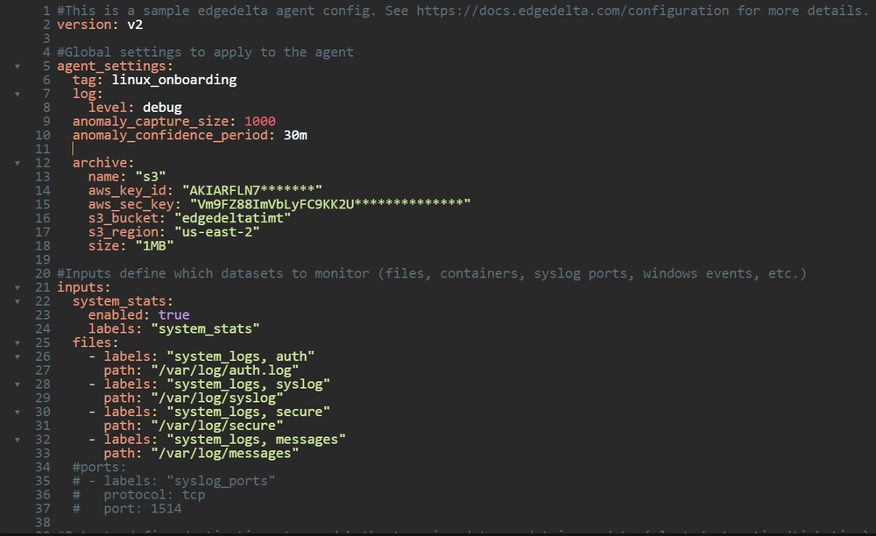Click the linux_onboarding tag value

click(174, 80)
